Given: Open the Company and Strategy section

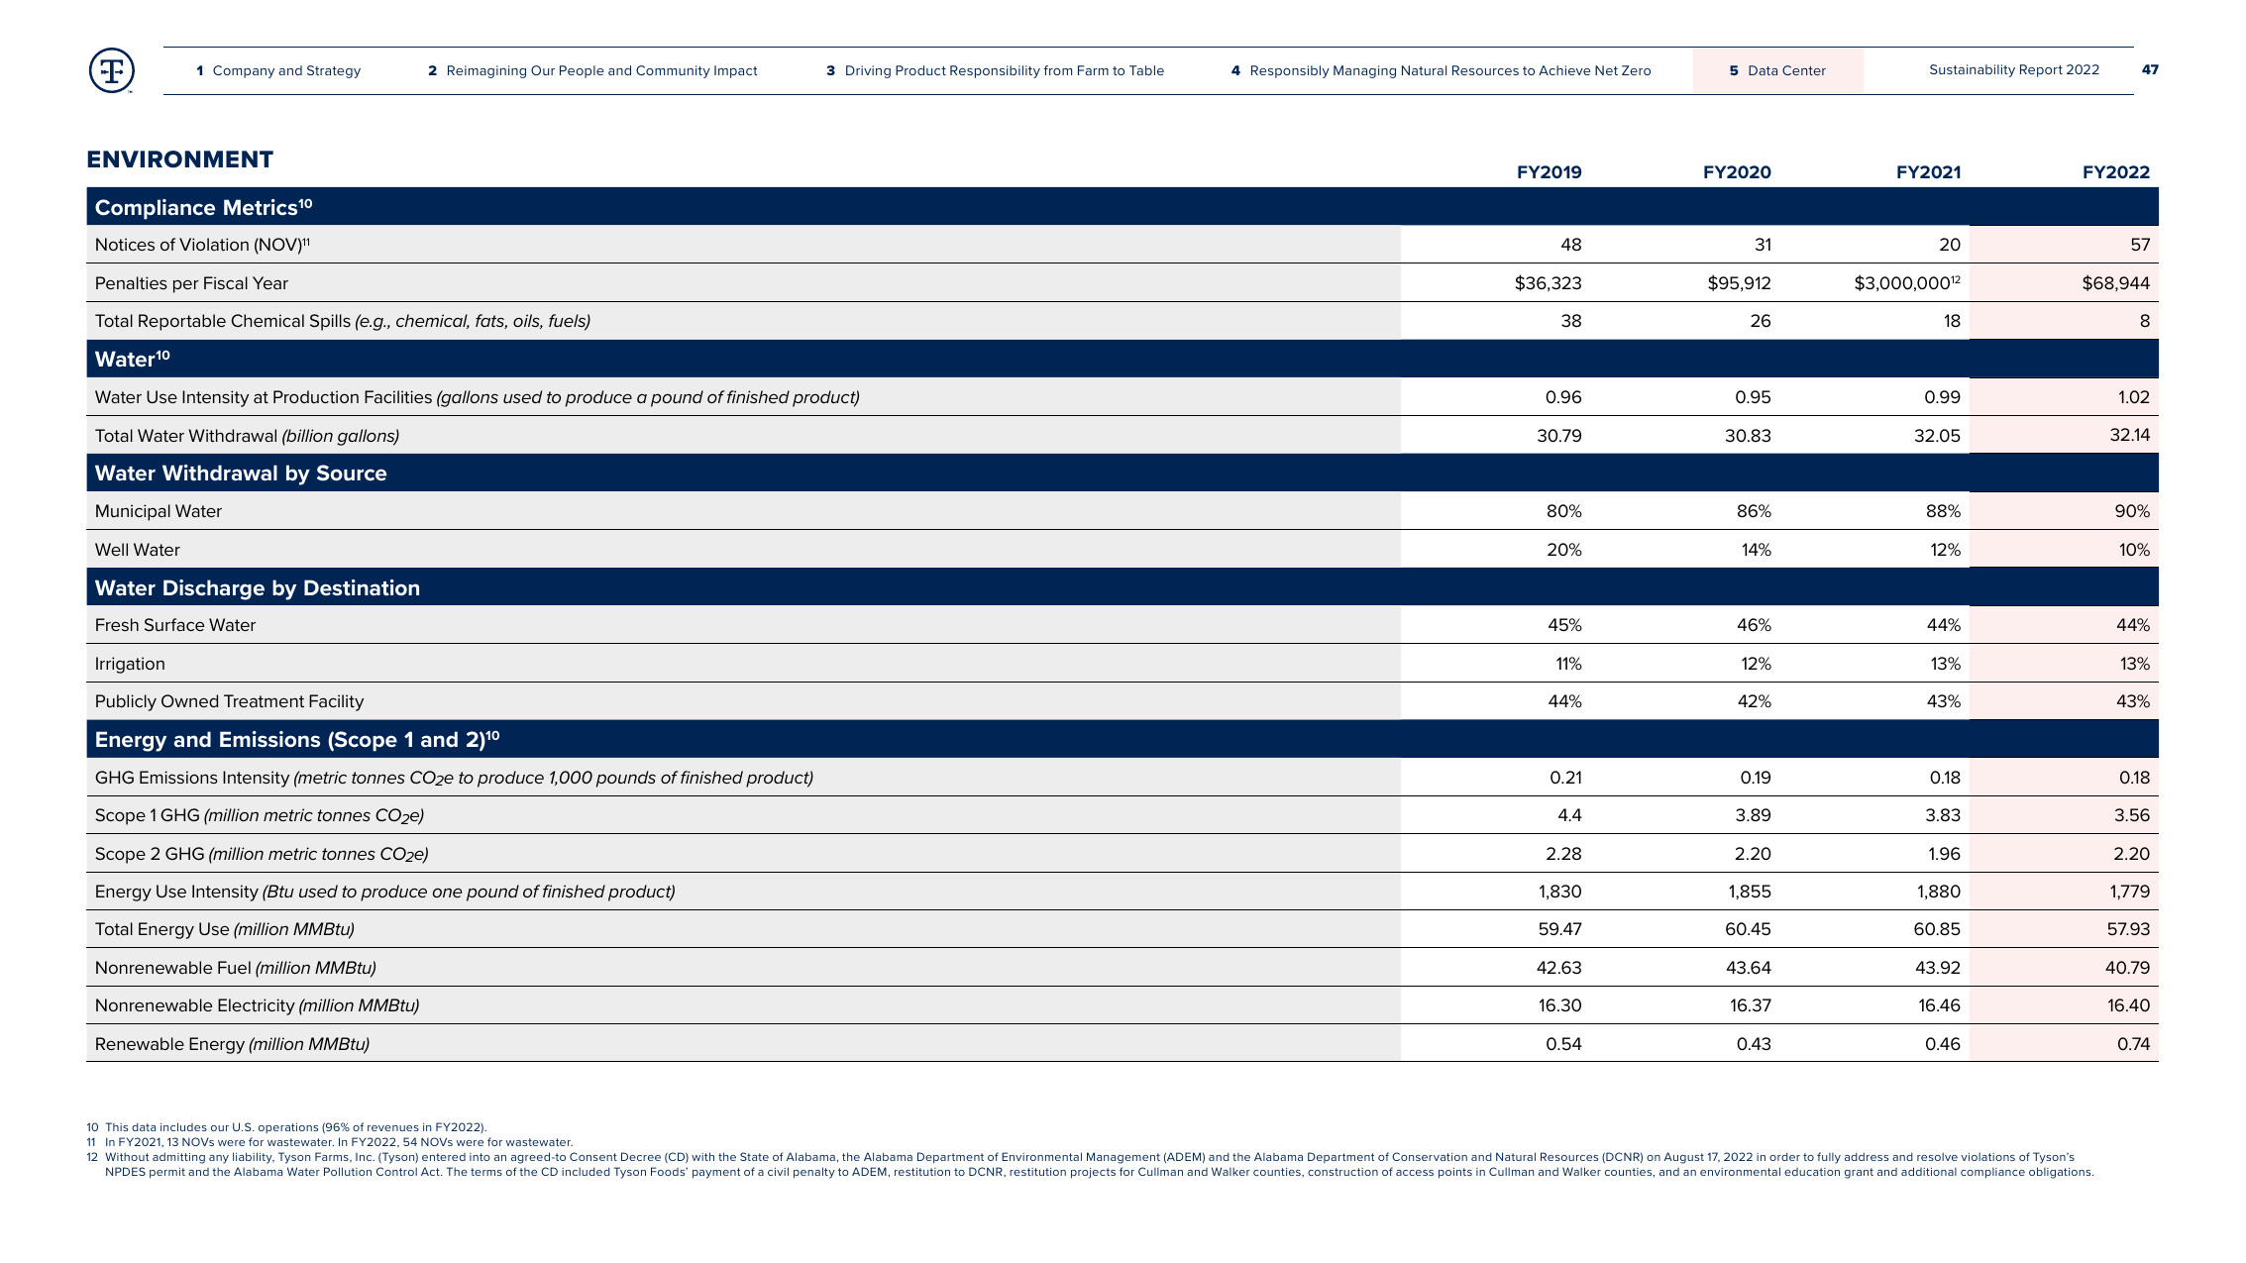Looking at the screenshot, I should pyautogui.click(x=278, y=70).
